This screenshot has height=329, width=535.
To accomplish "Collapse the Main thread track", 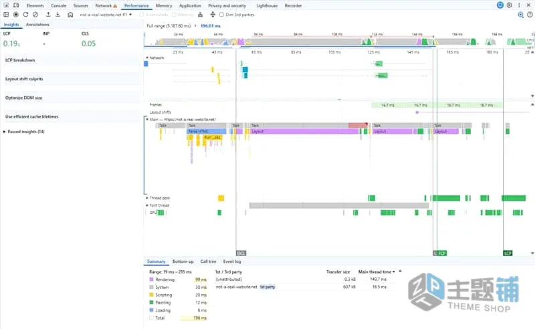I will tap(147, 120).
